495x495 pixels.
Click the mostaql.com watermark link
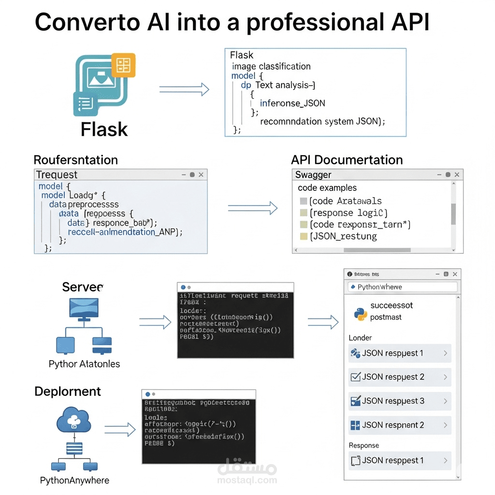point(248,480)
